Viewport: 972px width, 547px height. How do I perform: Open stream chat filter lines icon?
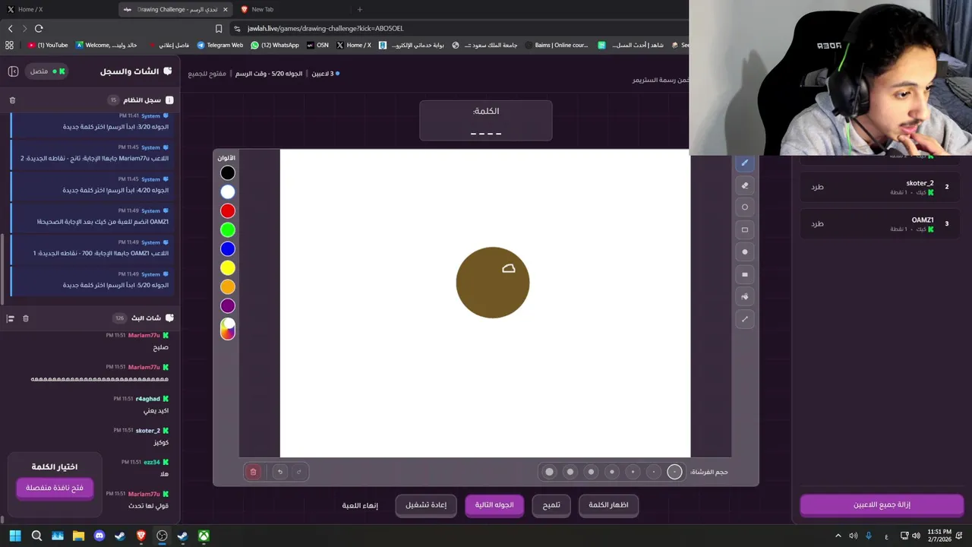click(x=11, y=318)
